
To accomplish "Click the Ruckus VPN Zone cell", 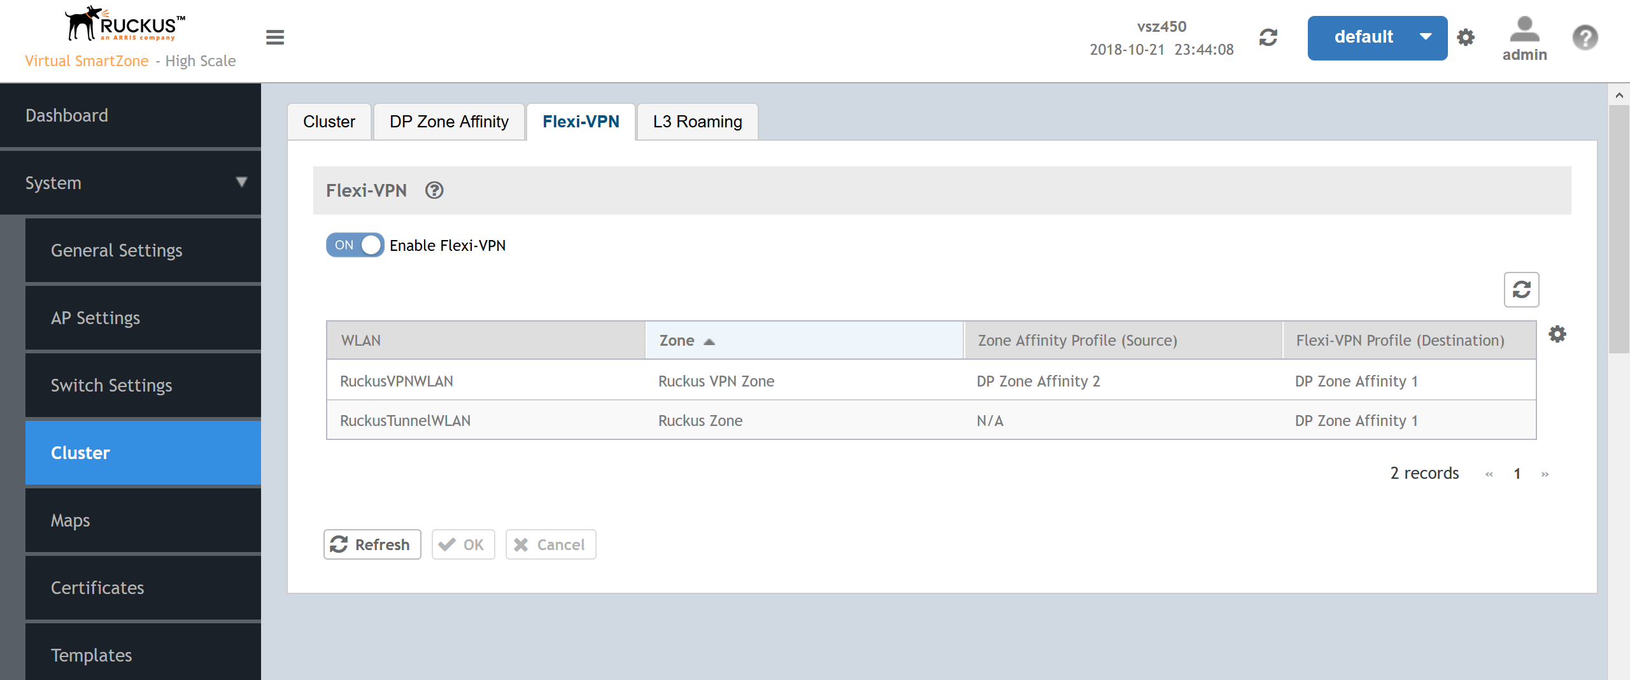I will (x=716, y=381).
